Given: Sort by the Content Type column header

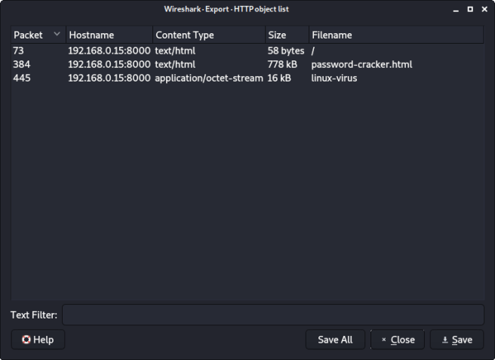Looking at the screenshot, I should pyautogui.click(x=185, y=35).
